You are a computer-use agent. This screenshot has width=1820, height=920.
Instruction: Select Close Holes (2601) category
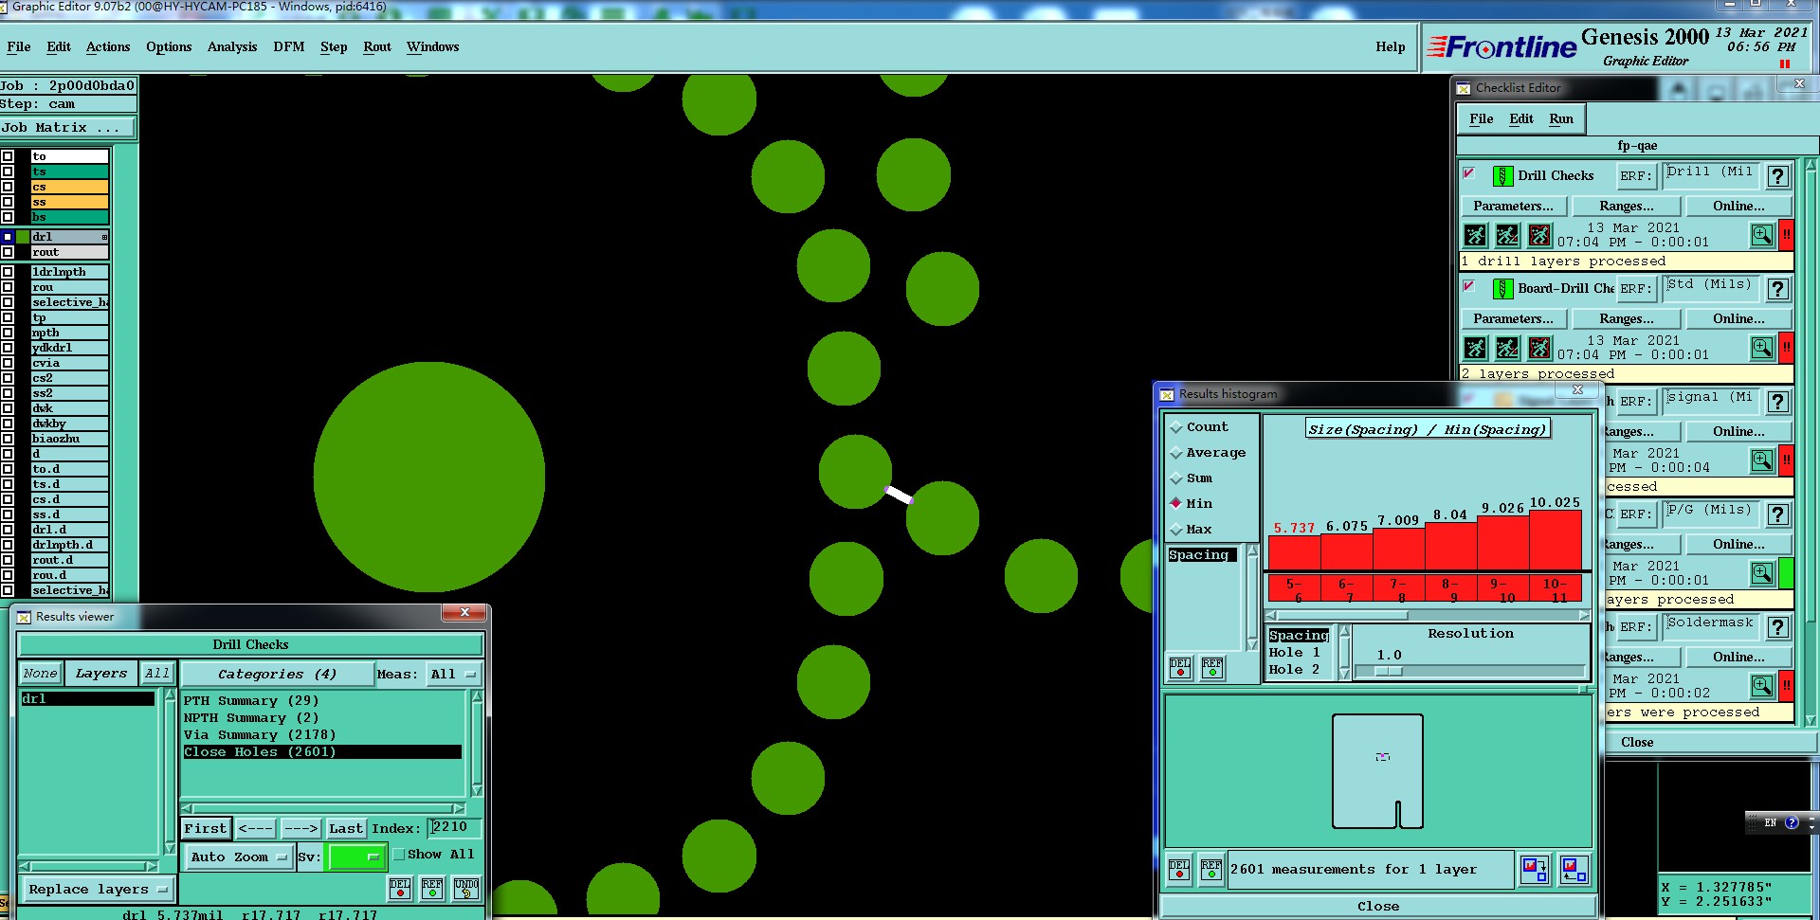[x=322, y=752]
